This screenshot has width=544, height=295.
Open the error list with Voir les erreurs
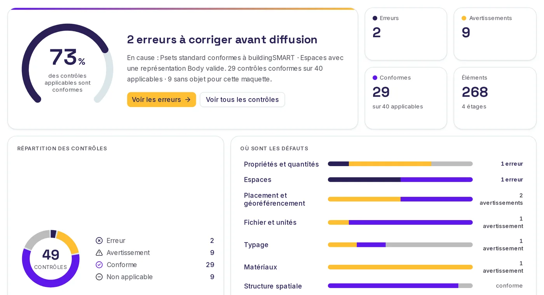[161, 100]
